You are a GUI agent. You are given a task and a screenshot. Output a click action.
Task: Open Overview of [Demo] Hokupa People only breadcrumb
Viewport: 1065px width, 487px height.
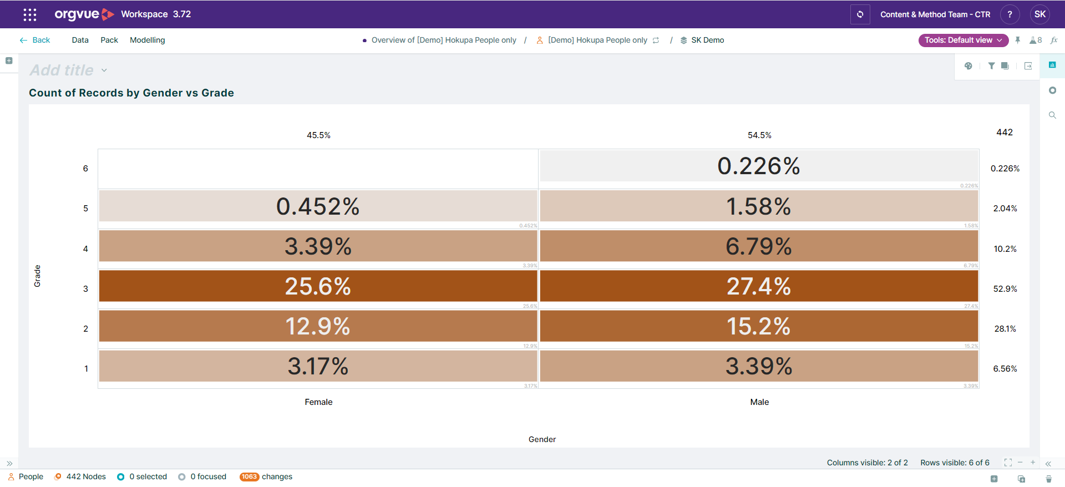pos(443,40)
